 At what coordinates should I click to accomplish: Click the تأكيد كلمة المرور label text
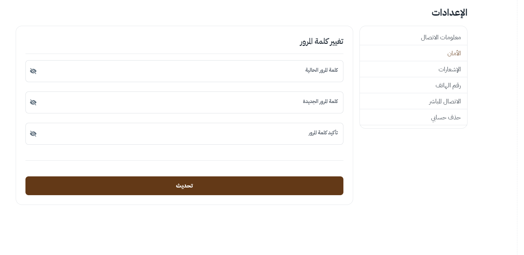pyautogui.click(x=323, y=133)
